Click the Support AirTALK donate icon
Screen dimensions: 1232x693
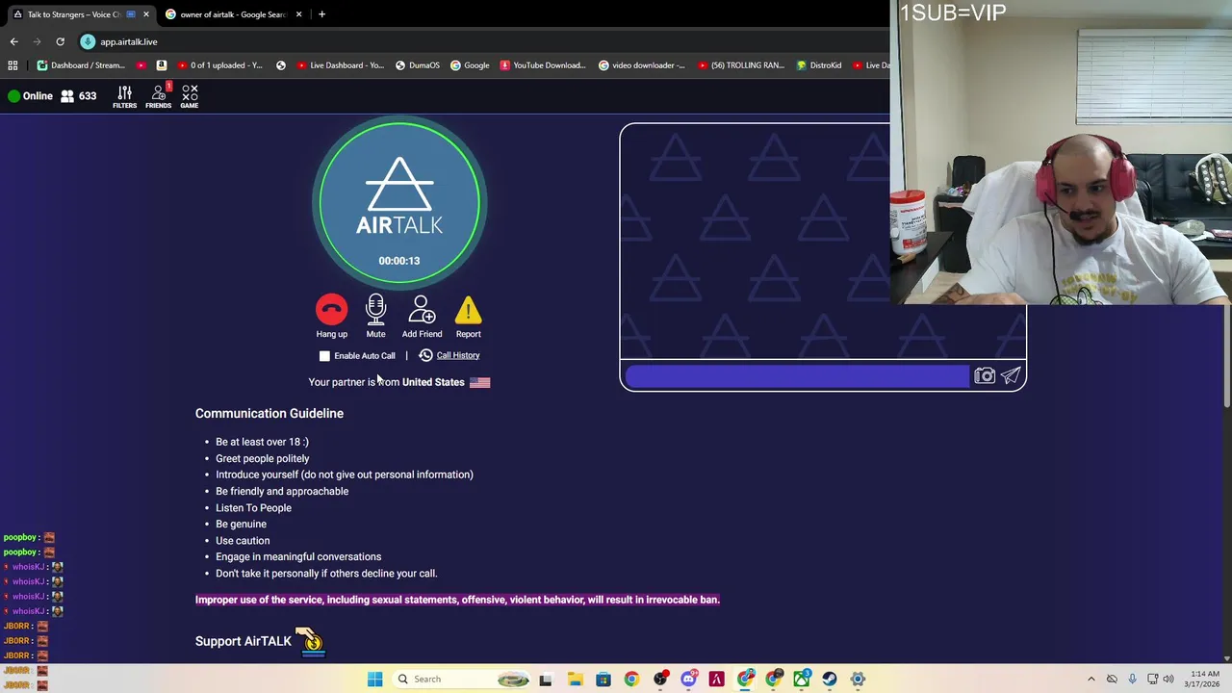[311, 642]
